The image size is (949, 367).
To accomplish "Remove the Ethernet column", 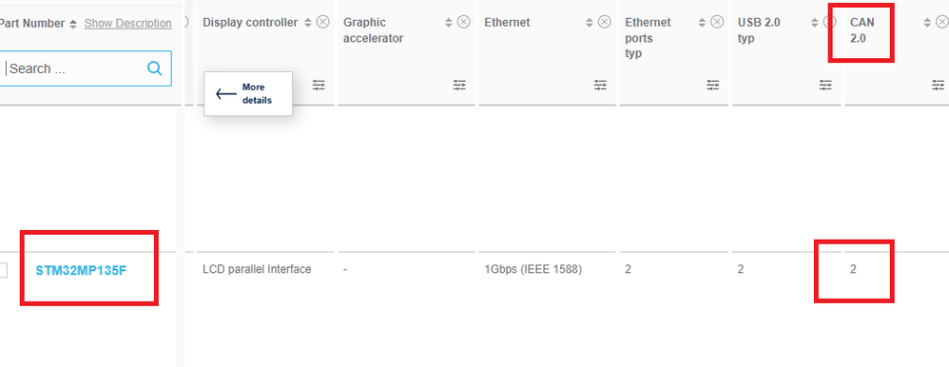I will tap(605, 23).
